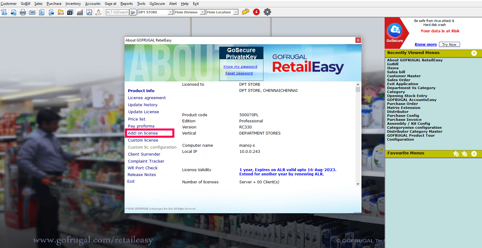The image size is (482, 248).
Task: Open Sales bill from recently viewed
Action: pos(396,72)
